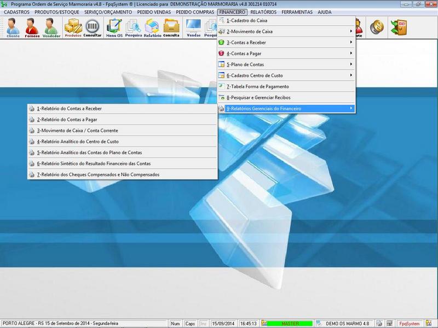Open the AJUDA menu
Image resolution: width=438 pixels, height=328 pixels.
[x=325, y=12]
